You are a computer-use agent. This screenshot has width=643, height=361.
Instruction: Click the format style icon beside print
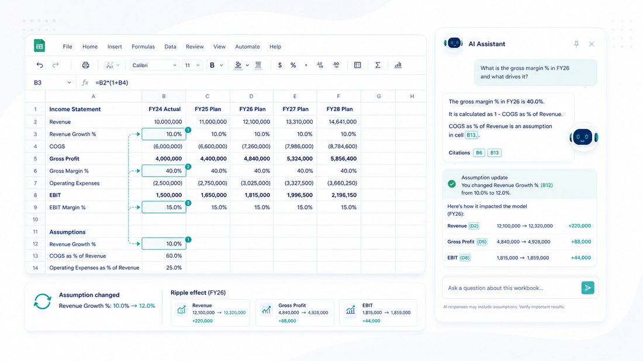(x=109, y=65)
